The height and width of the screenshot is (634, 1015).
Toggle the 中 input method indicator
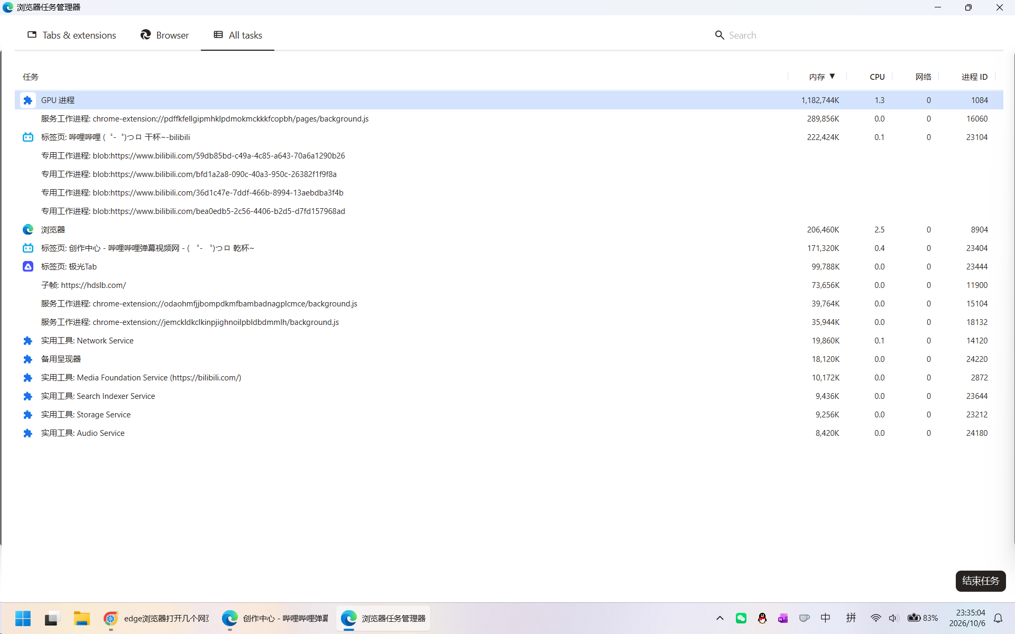[826, 618]
